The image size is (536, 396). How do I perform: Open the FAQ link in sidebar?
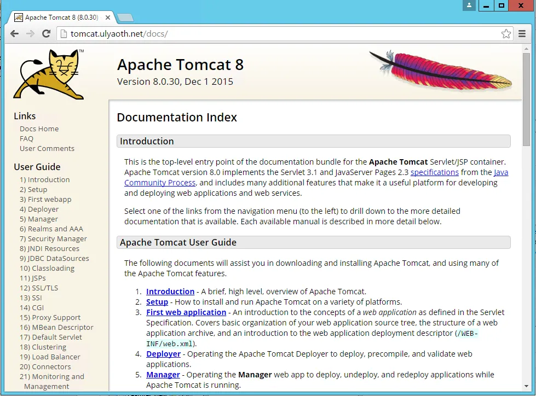[x=26, y=139]
